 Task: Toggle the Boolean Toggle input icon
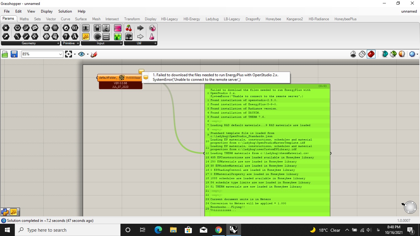[97, 28]
